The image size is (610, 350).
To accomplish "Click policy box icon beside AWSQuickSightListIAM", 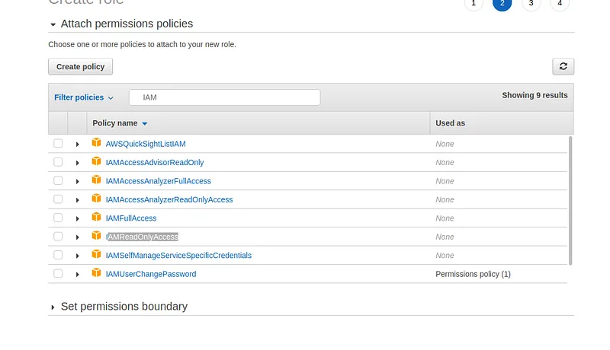I will click(x=96, y=142).
